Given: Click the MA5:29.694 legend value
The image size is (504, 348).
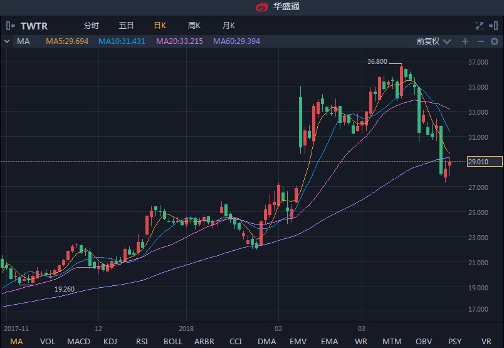Looking at the screenshot, I should pos(67,41).
